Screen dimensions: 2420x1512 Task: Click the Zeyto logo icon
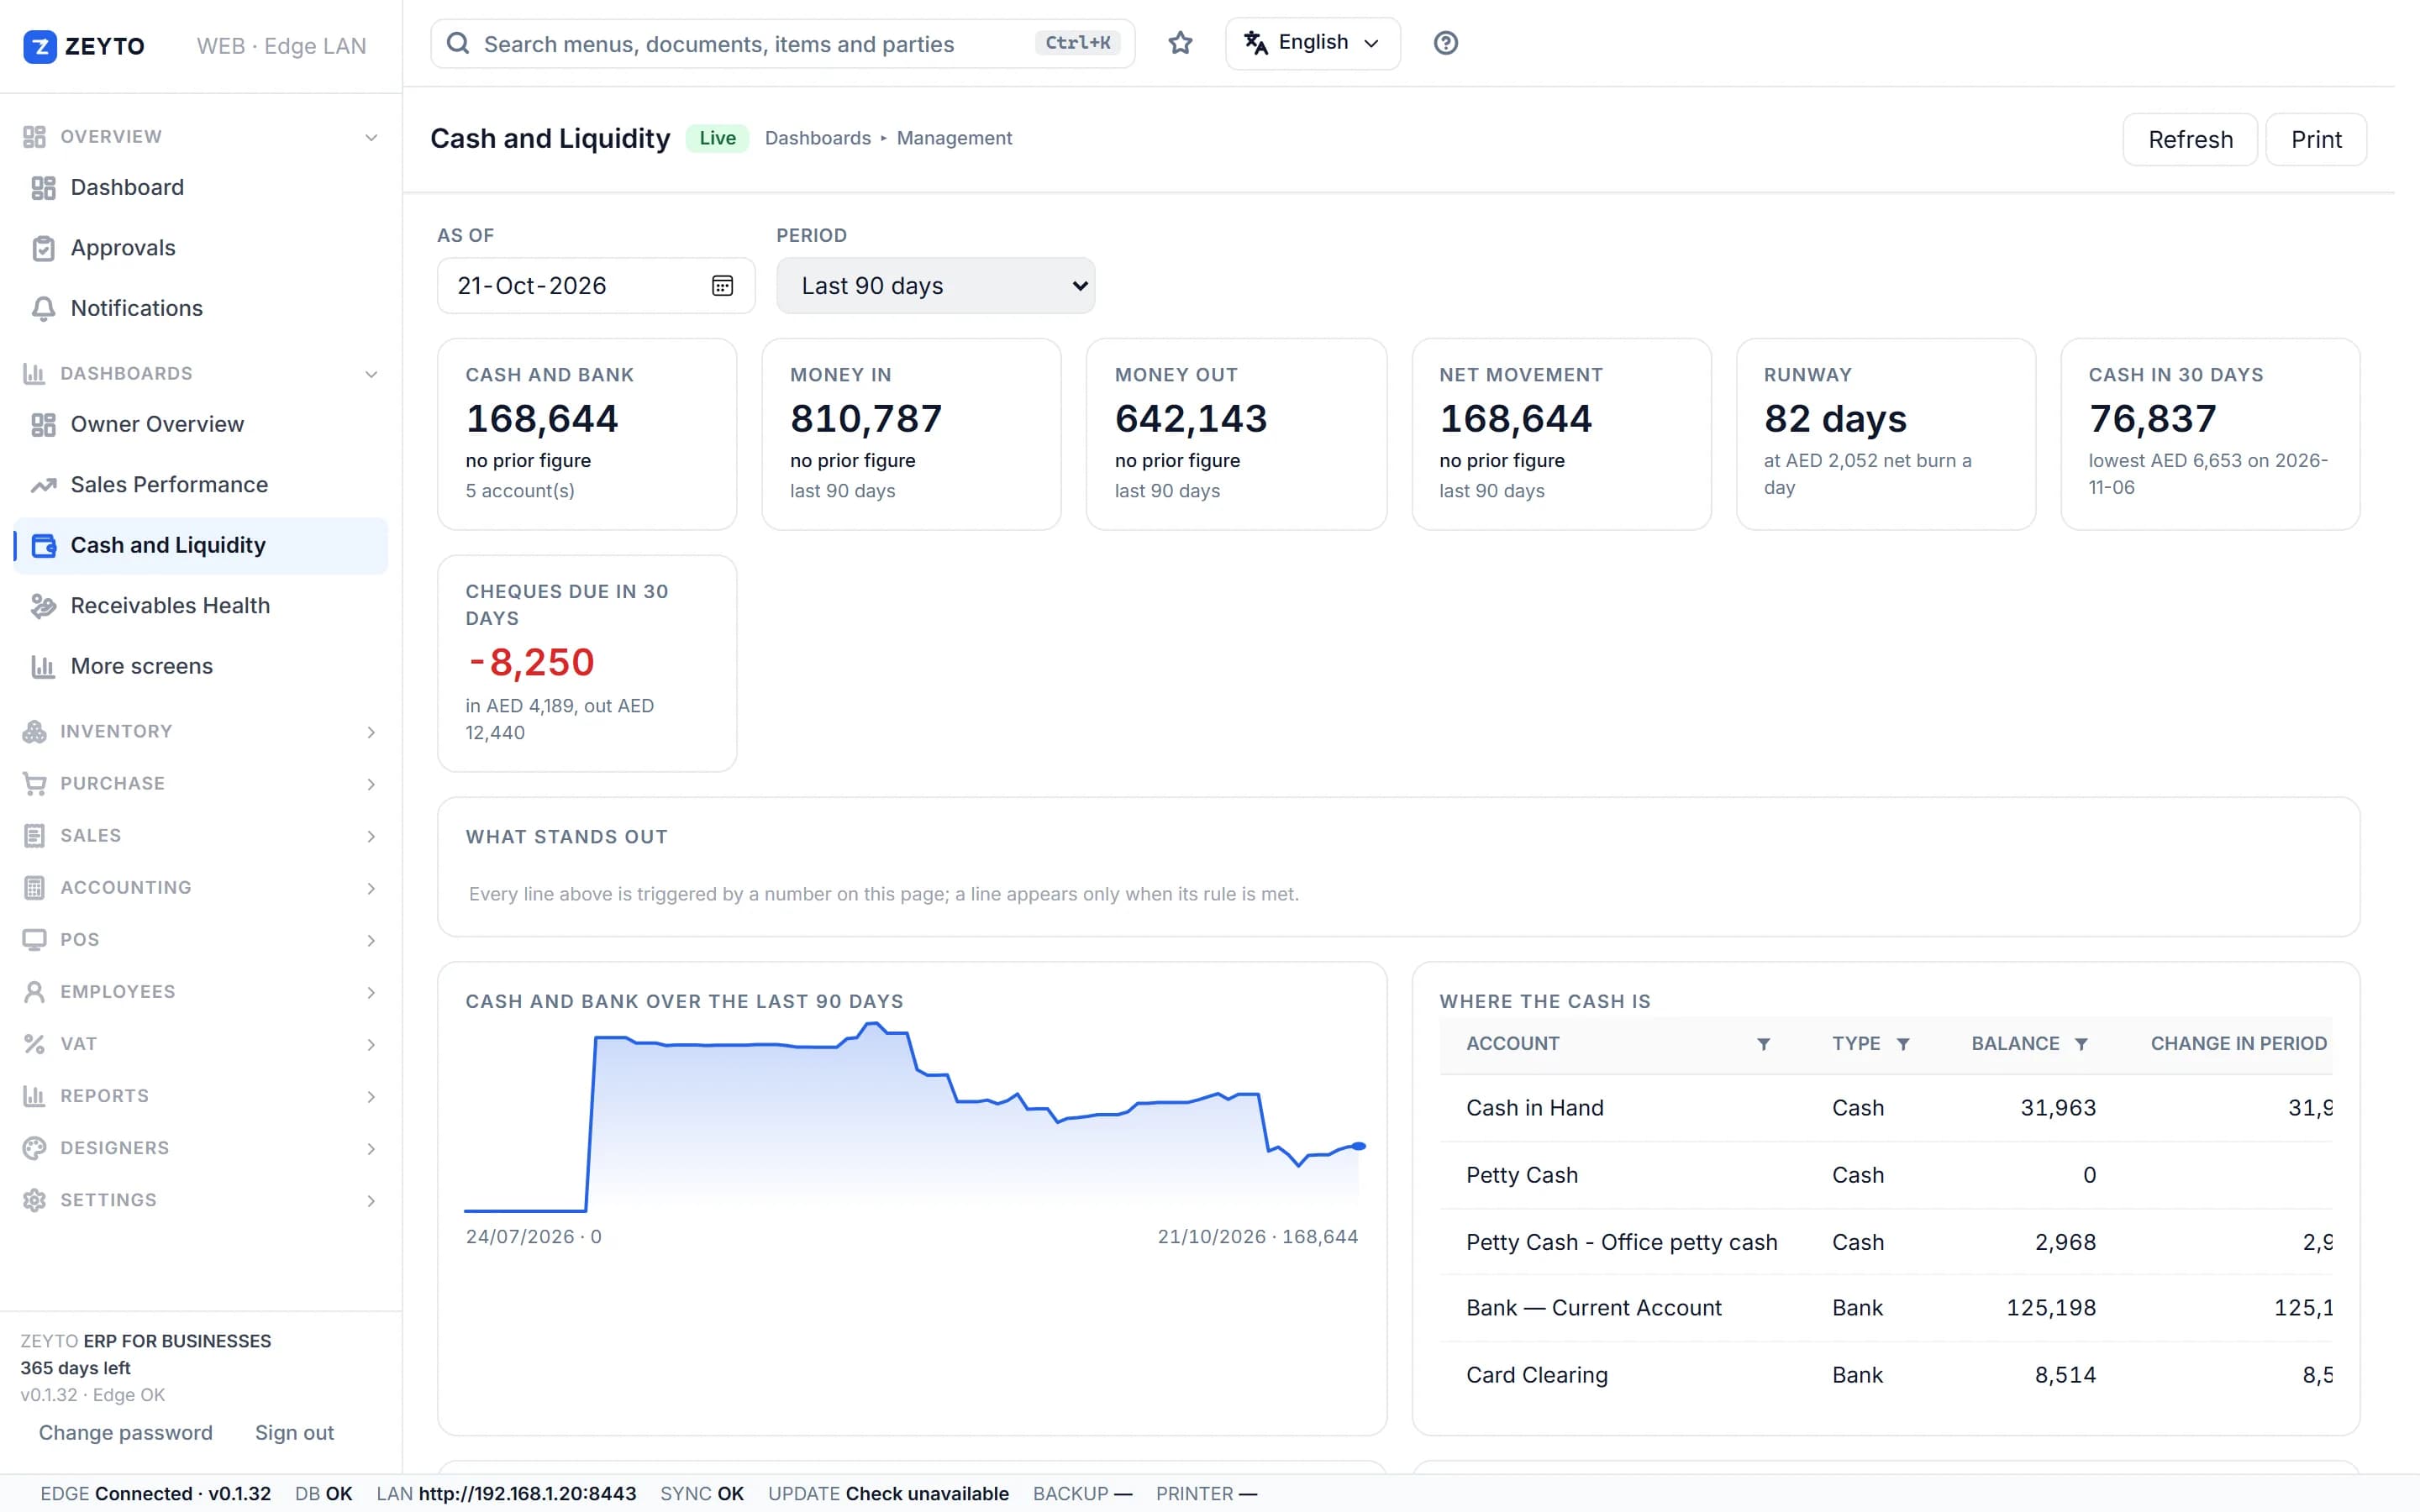point(40,46)
